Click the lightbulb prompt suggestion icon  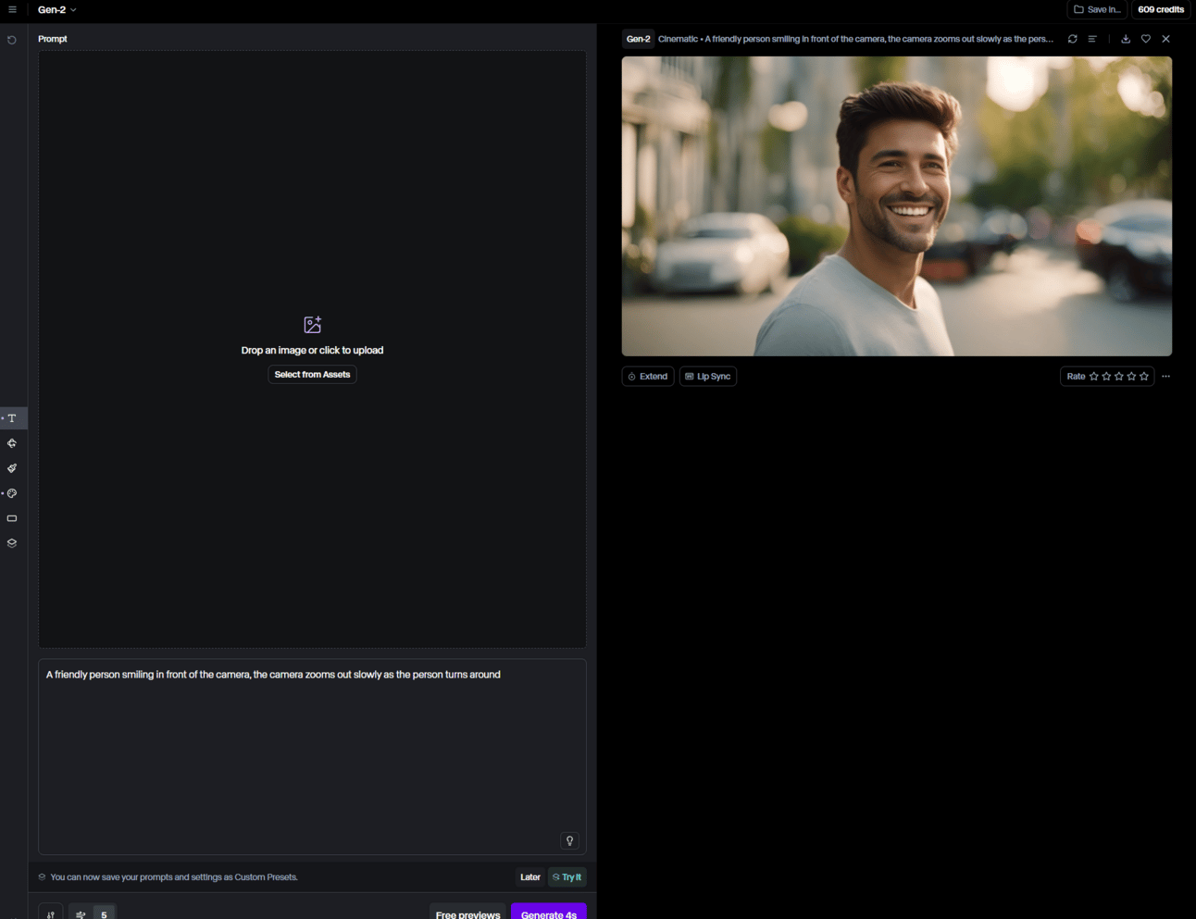point(570,840)
